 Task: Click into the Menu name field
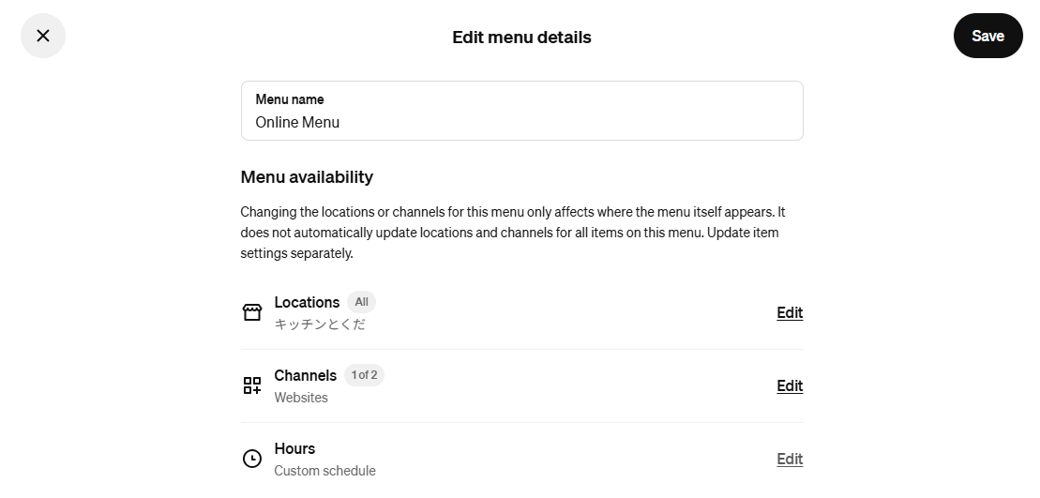(522, 111)
